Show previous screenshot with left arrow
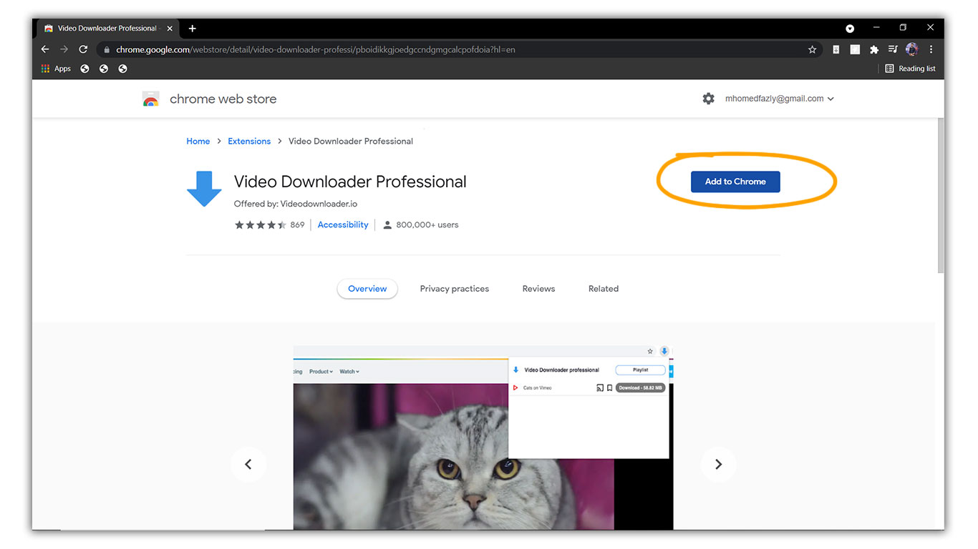Screen dimensions: 978x549 (x=248, y=465)
